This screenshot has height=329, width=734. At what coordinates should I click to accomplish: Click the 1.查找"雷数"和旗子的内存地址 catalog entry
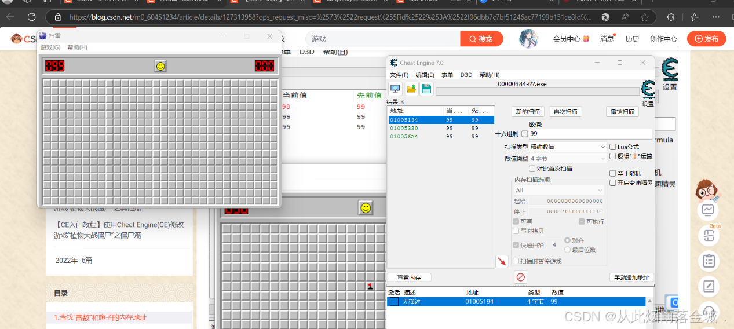coord(119,317)
